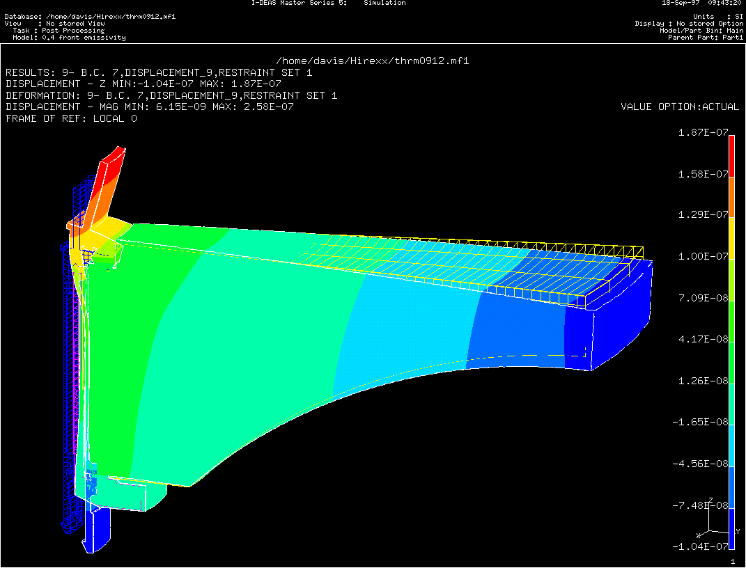Click the darkest blue band at legend bottom
The image size is (746, 568).
pyautogui.click(x=731, y=530)
